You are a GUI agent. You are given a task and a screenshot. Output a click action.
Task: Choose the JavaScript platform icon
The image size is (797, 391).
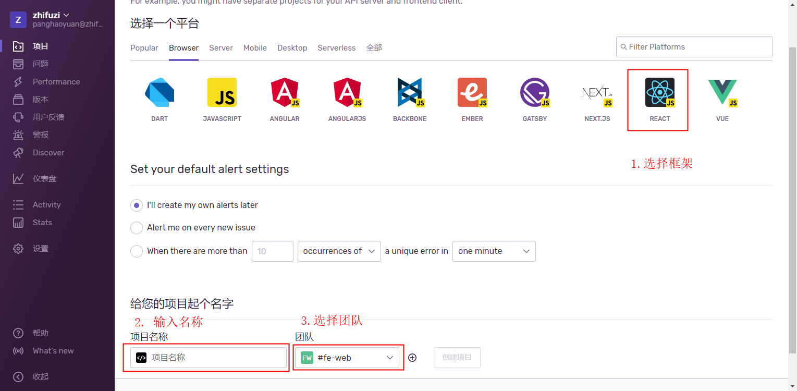[x=222, y=92]
